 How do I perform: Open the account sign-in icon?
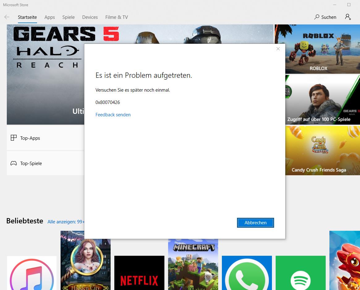coord(348,17)
